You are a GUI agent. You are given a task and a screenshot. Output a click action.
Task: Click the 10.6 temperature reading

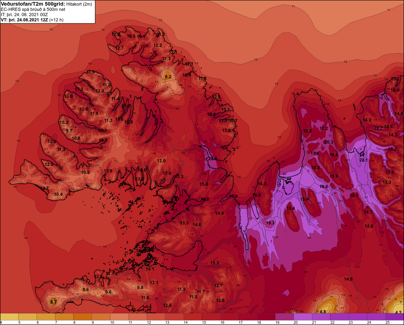(x=142, y=170)
